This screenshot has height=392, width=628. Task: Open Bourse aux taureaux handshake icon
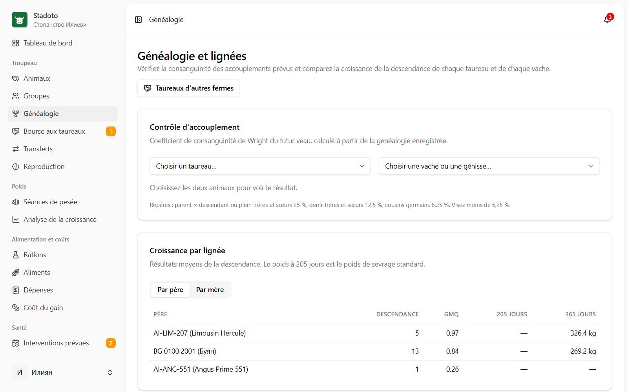coord(16,131)
